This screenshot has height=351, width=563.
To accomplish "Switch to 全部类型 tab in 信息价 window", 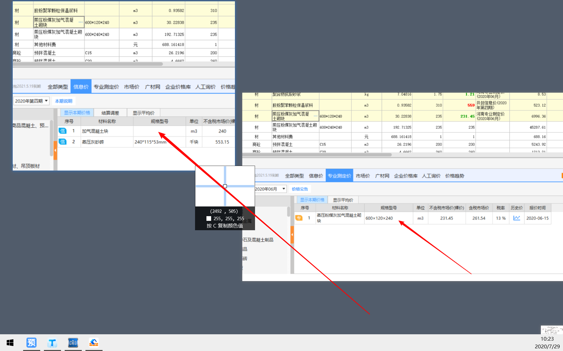I will click(58, 87).
